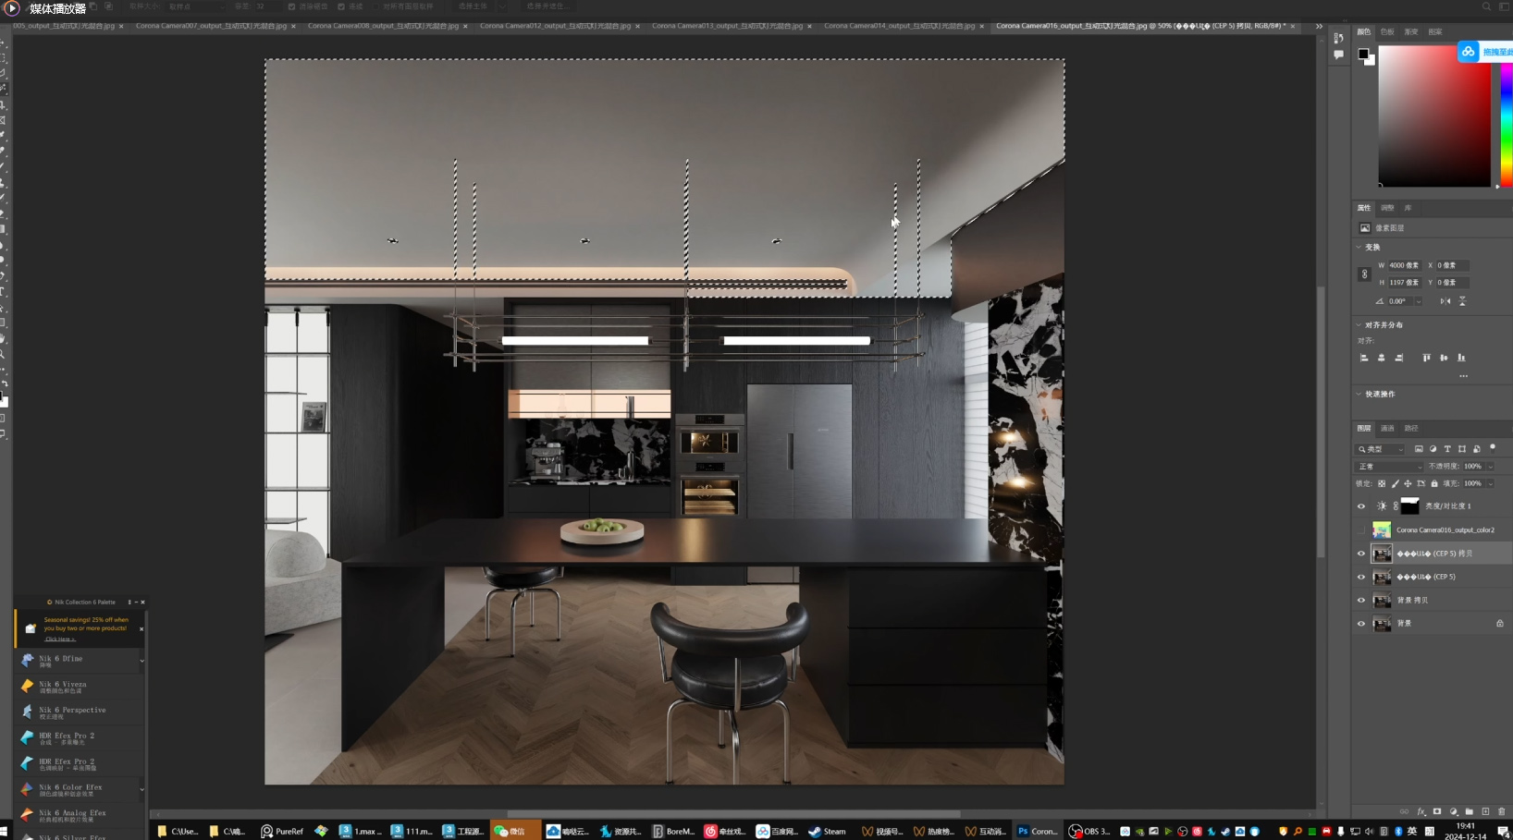Click the media player play icon top-left
This screenshot has width=1513, height=840.
(x=12, y=8)
